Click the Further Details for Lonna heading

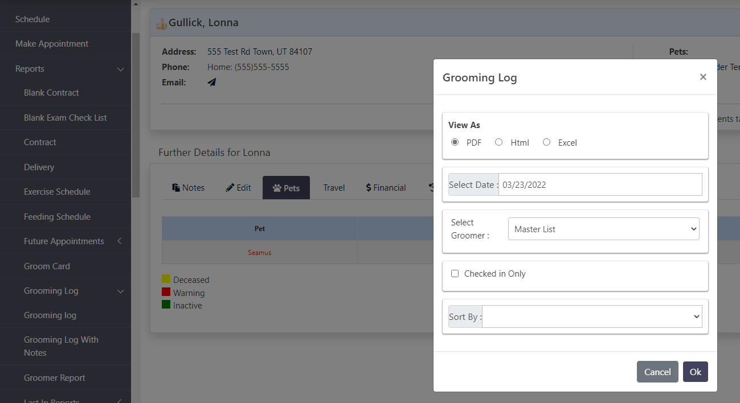[x=214, y=153]
